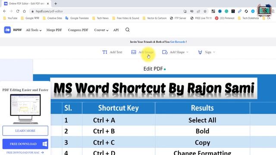Screen dimensions: 276x155
Task: Expand the Sign dropdown arrow
Action: click(214, 52)
